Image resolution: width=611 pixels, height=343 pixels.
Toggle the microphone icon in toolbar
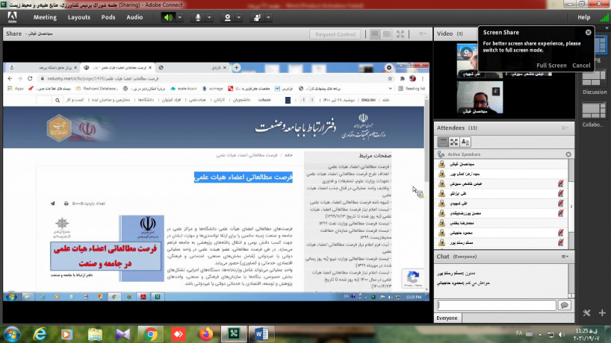coord(199,16)
